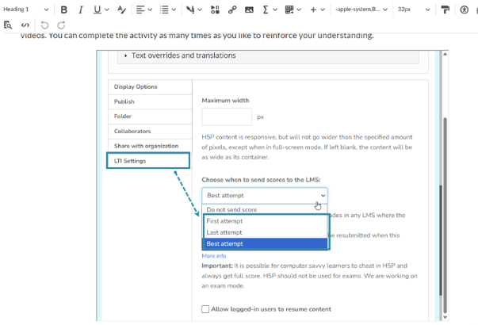This screenshot has height=325, width=478.
Task: Apply underline to text
Action: 98,10
